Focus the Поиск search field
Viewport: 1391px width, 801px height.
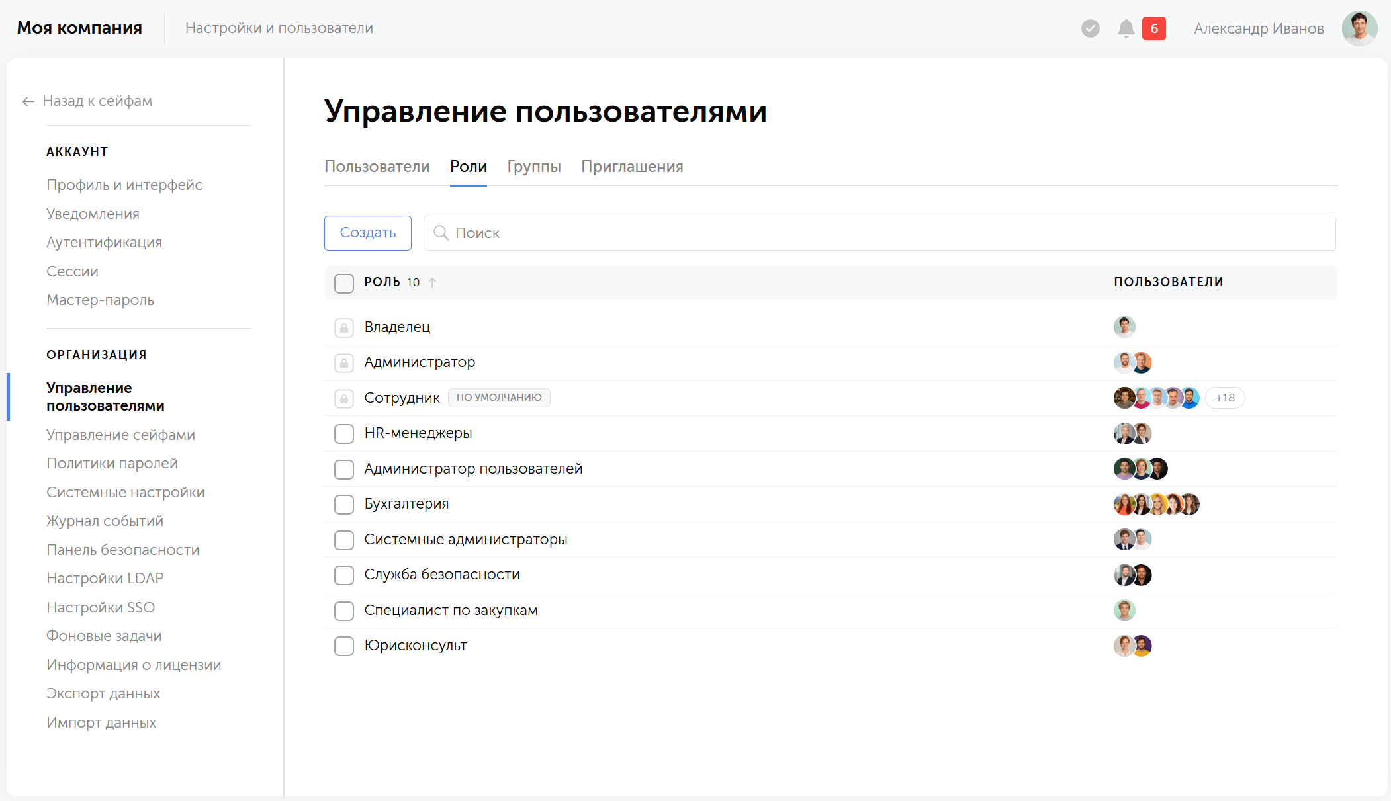coord(879,233)
